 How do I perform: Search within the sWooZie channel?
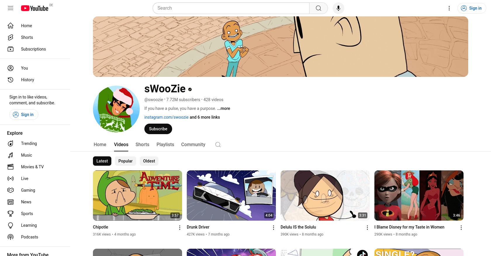[218, 145]
